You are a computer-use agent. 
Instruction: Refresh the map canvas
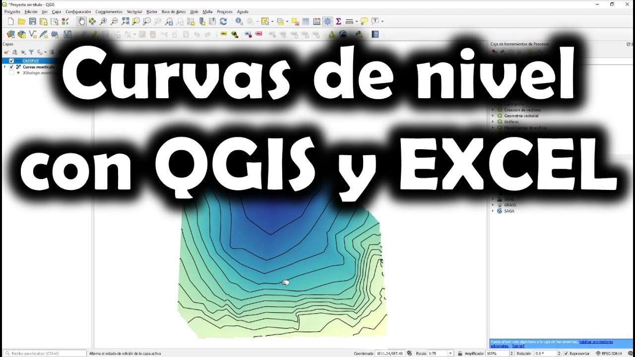[x=223, y=21]
